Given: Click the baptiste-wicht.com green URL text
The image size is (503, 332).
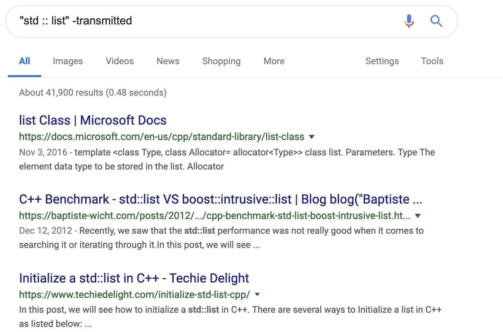Looking at the screenshot, I should tap(215, 216).
